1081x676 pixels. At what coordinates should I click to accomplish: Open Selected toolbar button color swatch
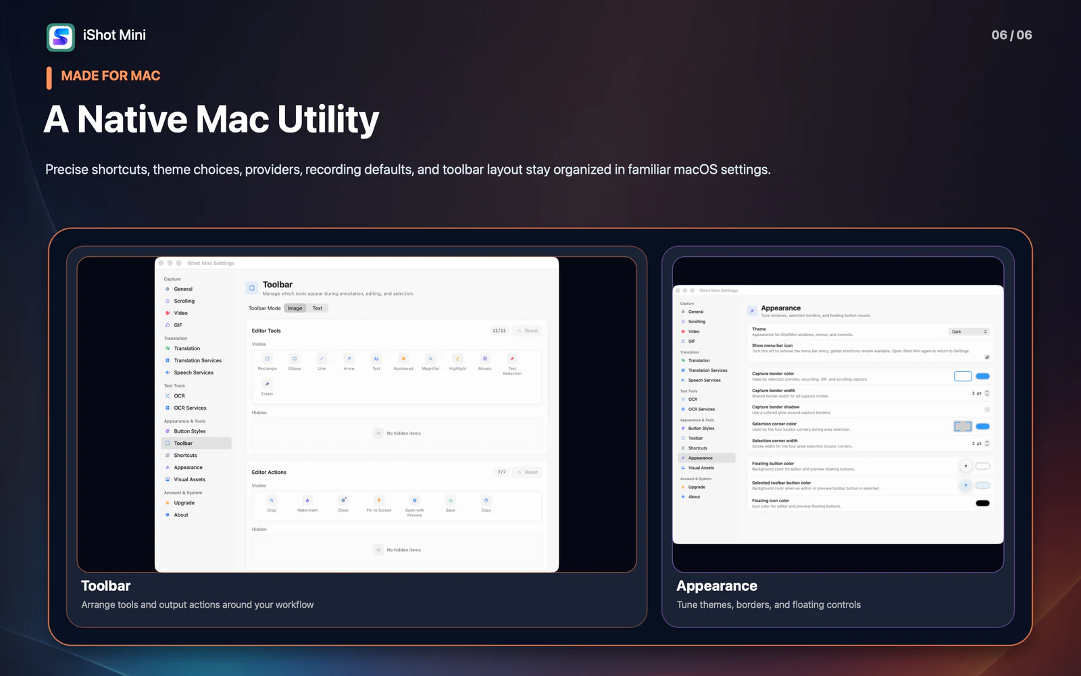click(983, 485)
